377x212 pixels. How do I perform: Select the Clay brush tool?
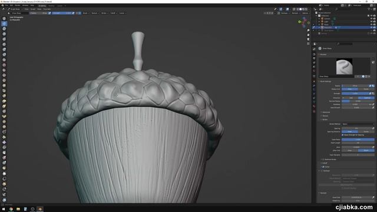click(4, 29)
